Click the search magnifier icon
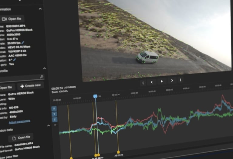The height and width of the screenshot is (159, 233). click(x=42, y=77)
